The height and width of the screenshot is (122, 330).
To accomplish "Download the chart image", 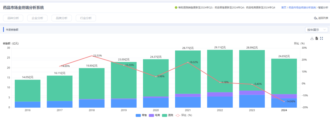I will 312,38.
